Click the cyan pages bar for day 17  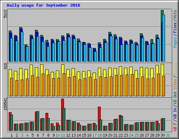pos(95,56)
